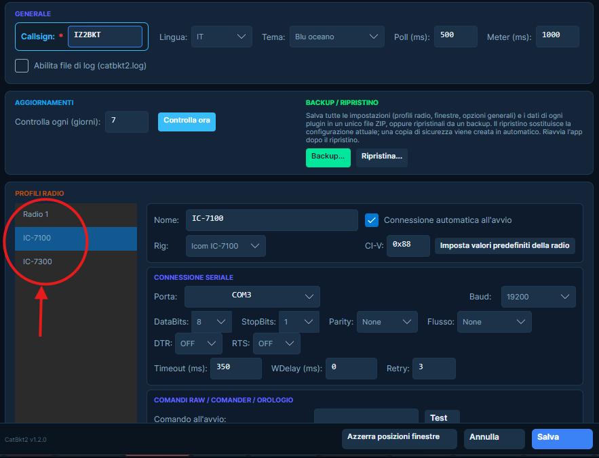
Task: Expand the DataBits dropdown
Action: [x=212, y=322]
